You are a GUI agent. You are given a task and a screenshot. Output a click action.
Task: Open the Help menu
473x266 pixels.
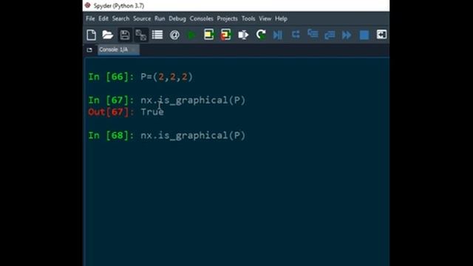(281, 18)
